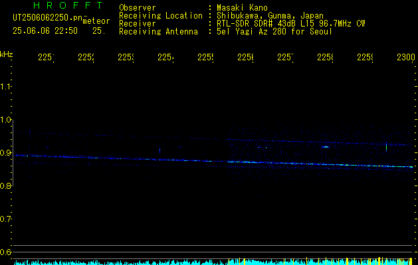This screenshot has height=265, width=418.
Task: Click the 0.9 frequency axis label
Action: click(5, 153)
